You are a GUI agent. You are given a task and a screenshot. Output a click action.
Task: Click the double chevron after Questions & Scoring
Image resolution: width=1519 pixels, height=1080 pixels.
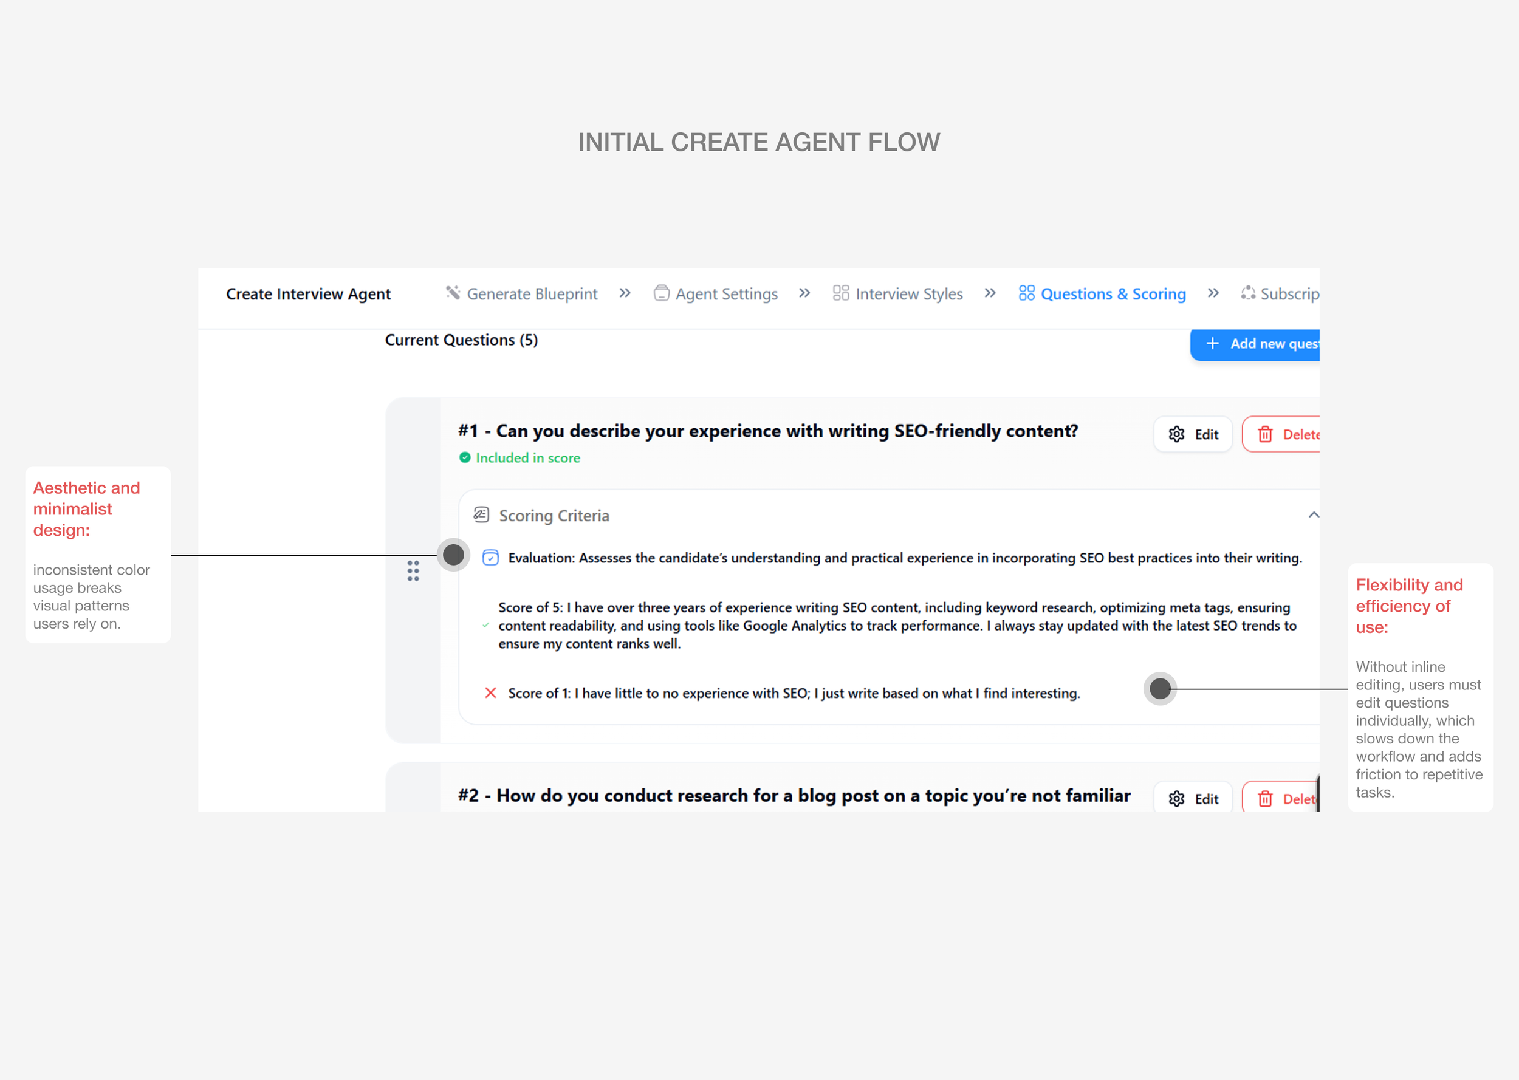point(1213,293)
